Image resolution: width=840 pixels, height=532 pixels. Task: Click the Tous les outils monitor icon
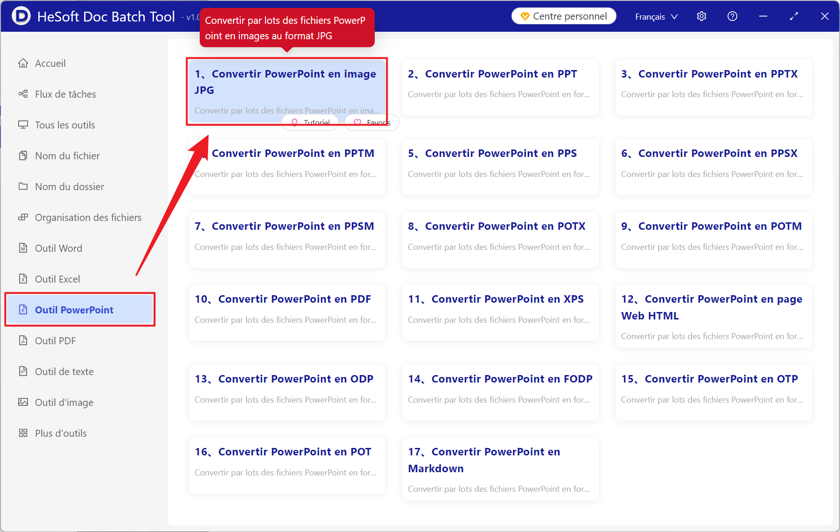(x=23, y=125)
